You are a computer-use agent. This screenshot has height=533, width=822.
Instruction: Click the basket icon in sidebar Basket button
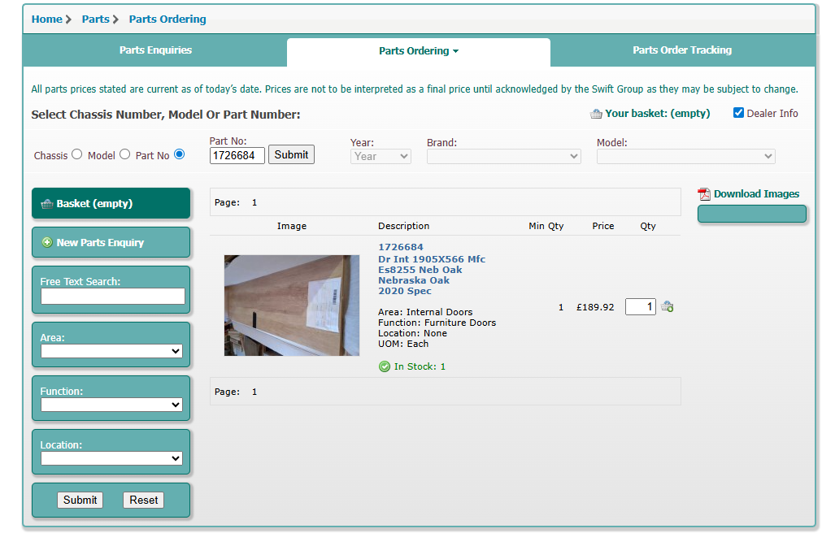pos(46,204)
